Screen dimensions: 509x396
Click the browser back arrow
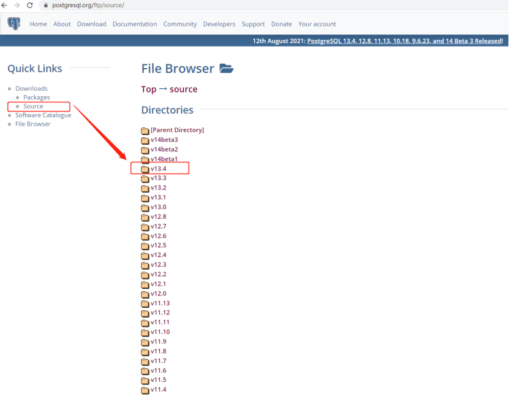pos(5,5)
